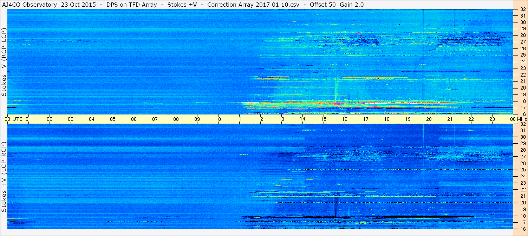The image size is (528, 236).
Task: Click the 16 hour tick on time axis
Action: click(345, 119)
